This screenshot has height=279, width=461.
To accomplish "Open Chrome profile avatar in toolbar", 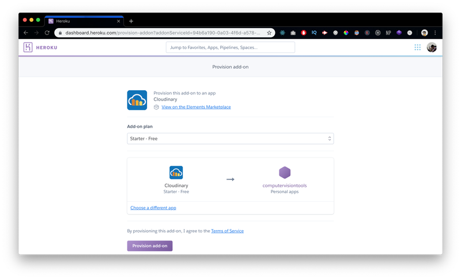I will (424, 33).
